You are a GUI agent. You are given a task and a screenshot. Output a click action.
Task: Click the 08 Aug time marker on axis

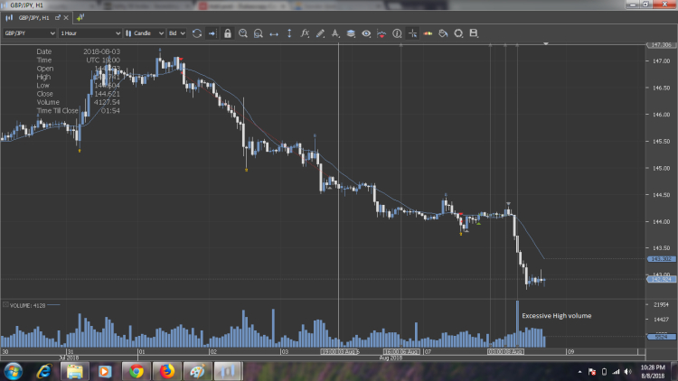(x=506, y=351)
